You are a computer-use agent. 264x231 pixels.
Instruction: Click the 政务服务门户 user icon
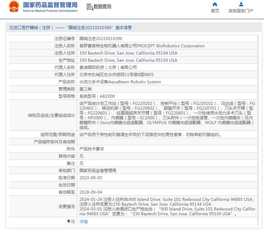coord(241,4)
